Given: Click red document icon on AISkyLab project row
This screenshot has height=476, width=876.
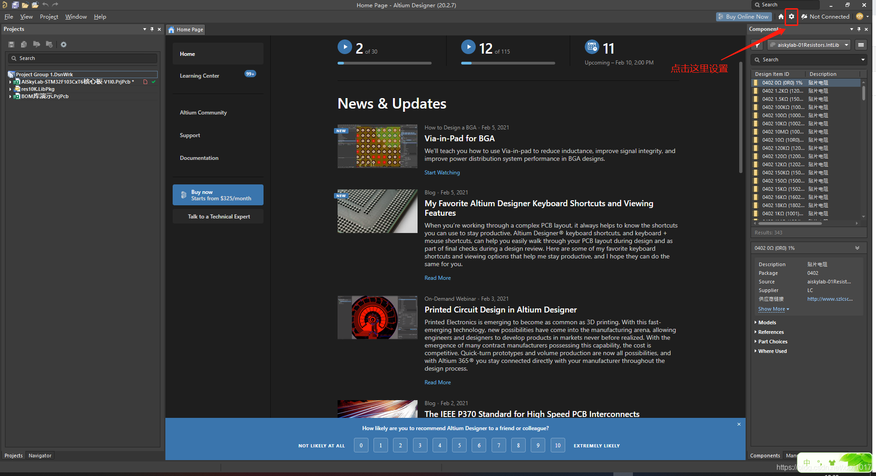Looking at the screenshot, I should point(145,82).
